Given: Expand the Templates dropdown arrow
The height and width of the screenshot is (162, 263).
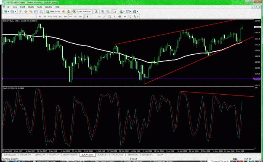Looking at the screenshot, I should point(131,12).
